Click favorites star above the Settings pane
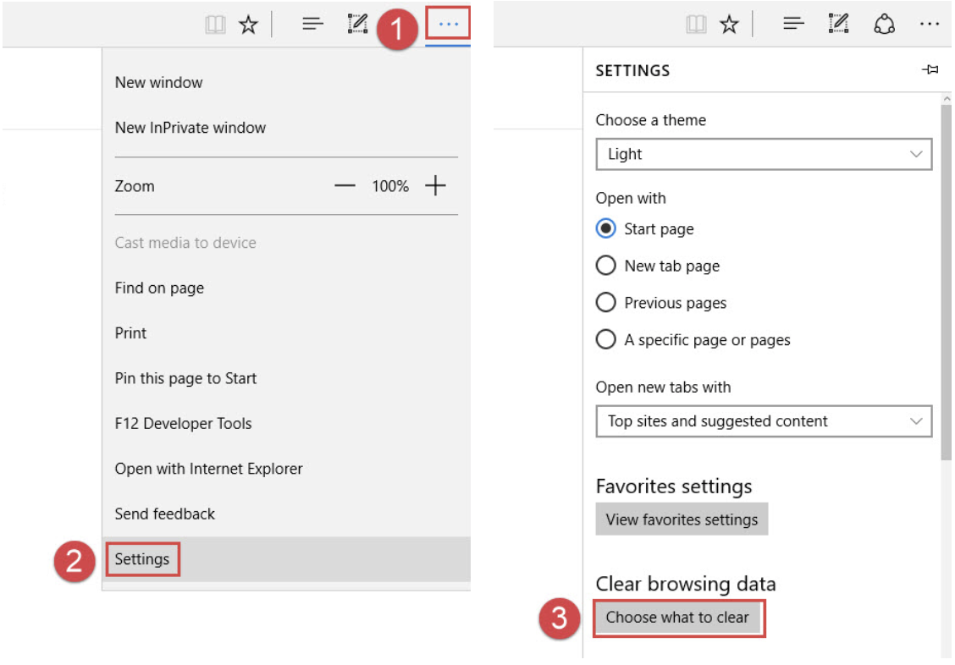Screen dimensions: 955x665 point(729,25)
